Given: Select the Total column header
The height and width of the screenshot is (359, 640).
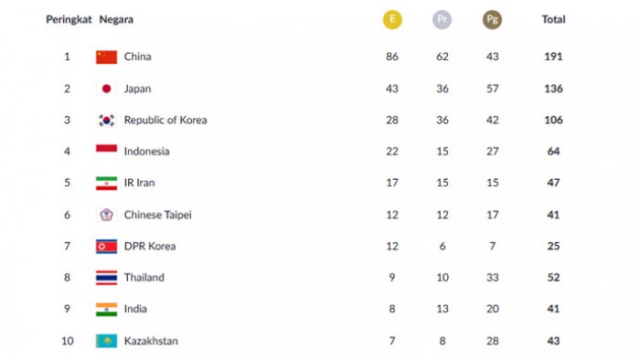Looking at the screenshot, I should pyautogui.click(x=553, y=19).
